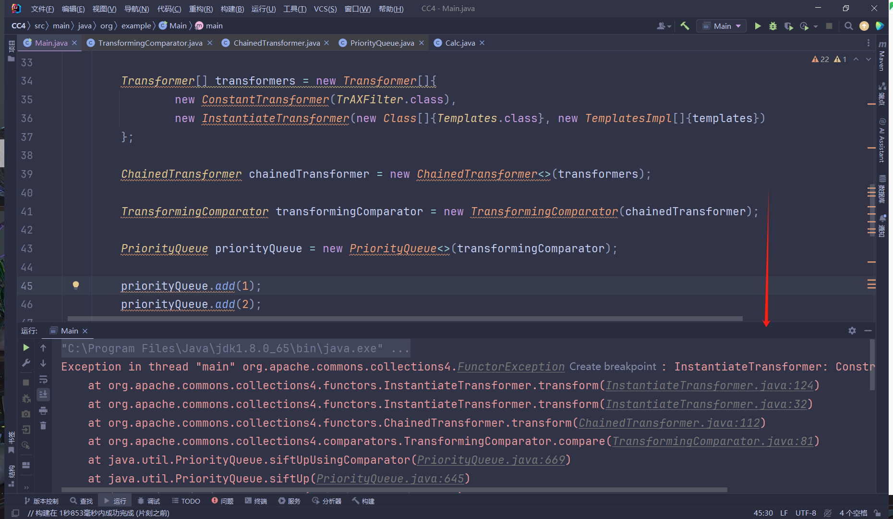Clear console output with the trash icon
The width and height of the screenshot is (893, 519).
[43, 425]
